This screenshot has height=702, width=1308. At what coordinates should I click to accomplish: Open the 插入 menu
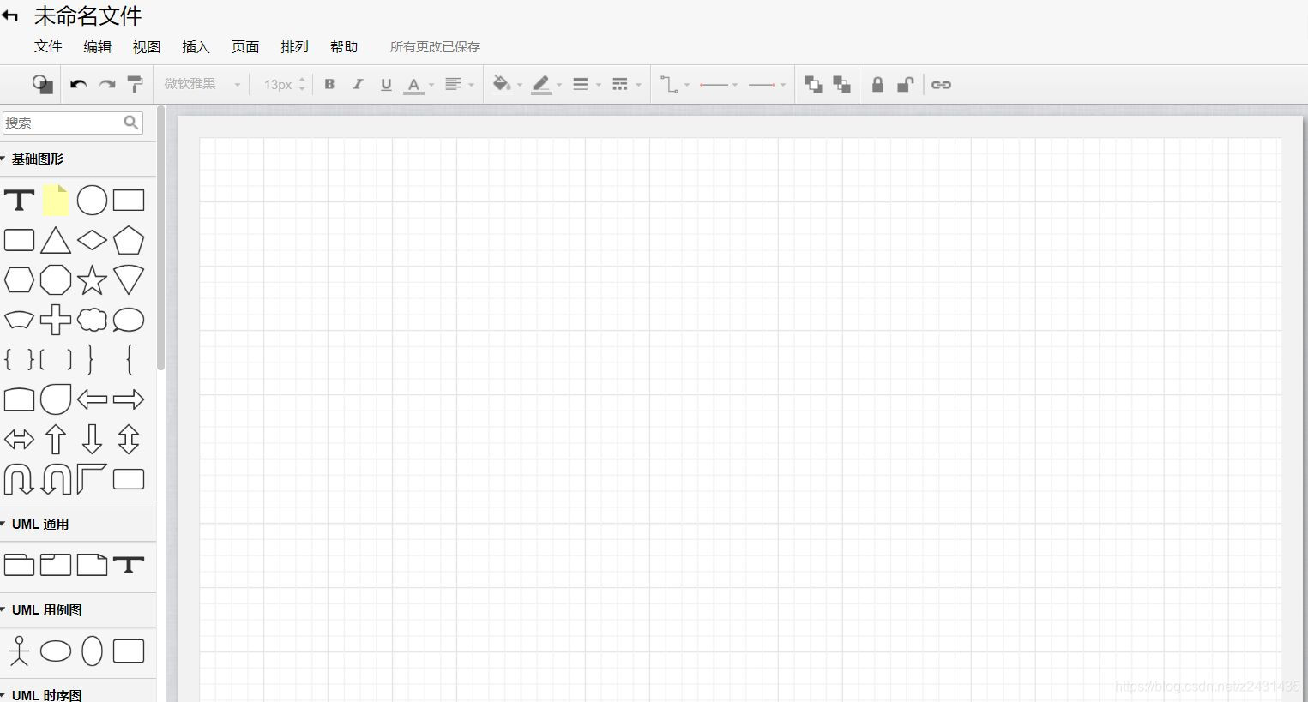click(x=196, y=47)
